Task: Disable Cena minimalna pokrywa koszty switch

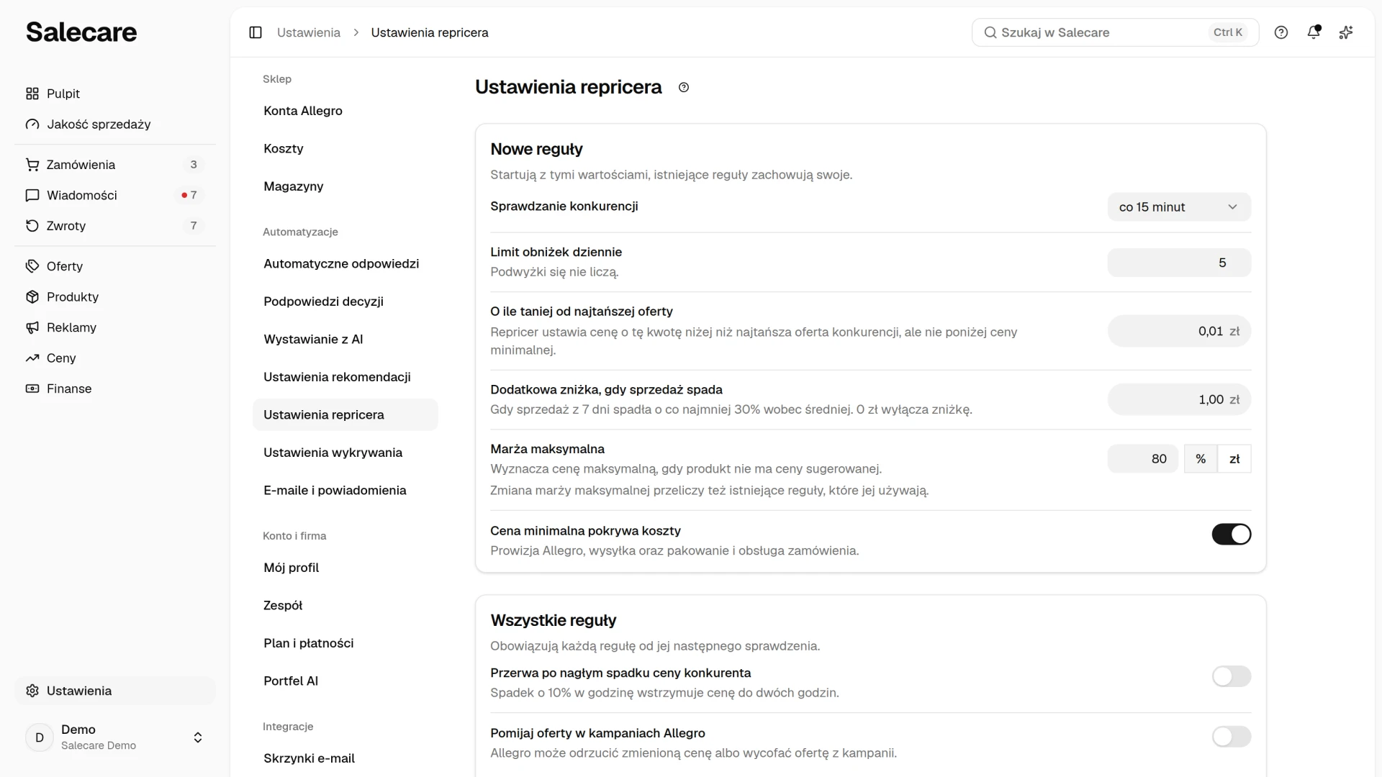Action: point(1232,534)
